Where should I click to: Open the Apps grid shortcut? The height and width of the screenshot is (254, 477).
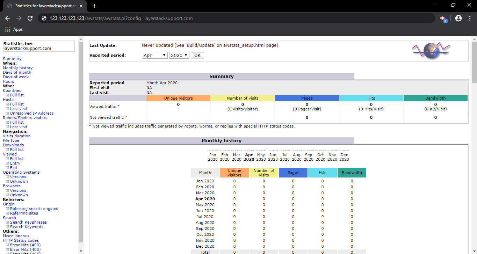pos(14,29)
